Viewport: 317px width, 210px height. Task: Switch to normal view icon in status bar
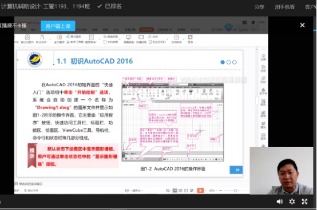pos(175,191)
